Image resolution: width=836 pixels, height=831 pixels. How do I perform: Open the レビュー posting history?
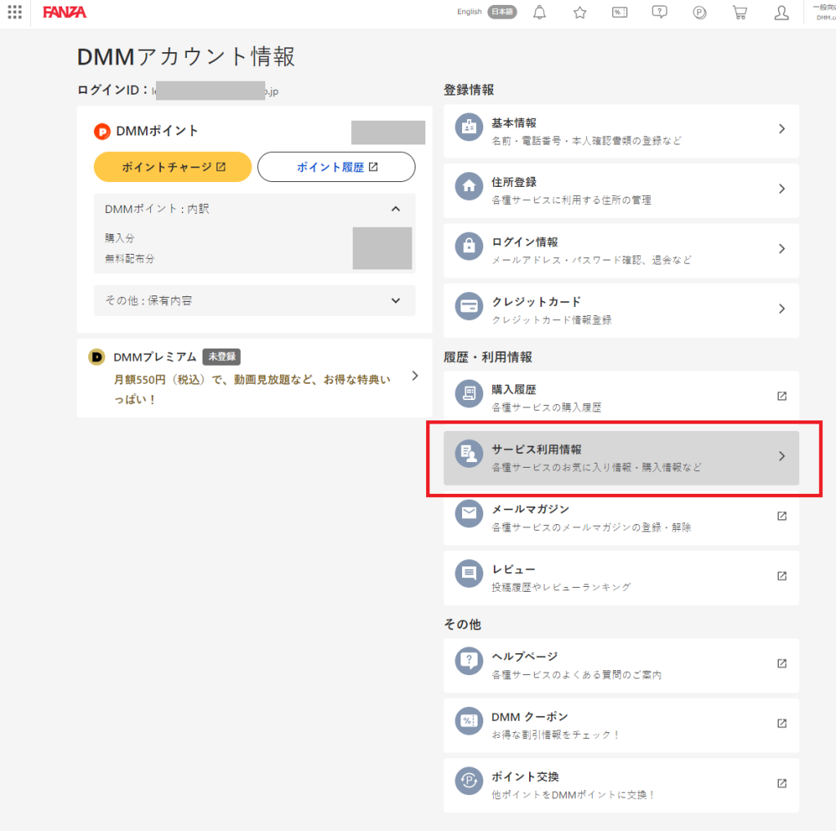620,576
